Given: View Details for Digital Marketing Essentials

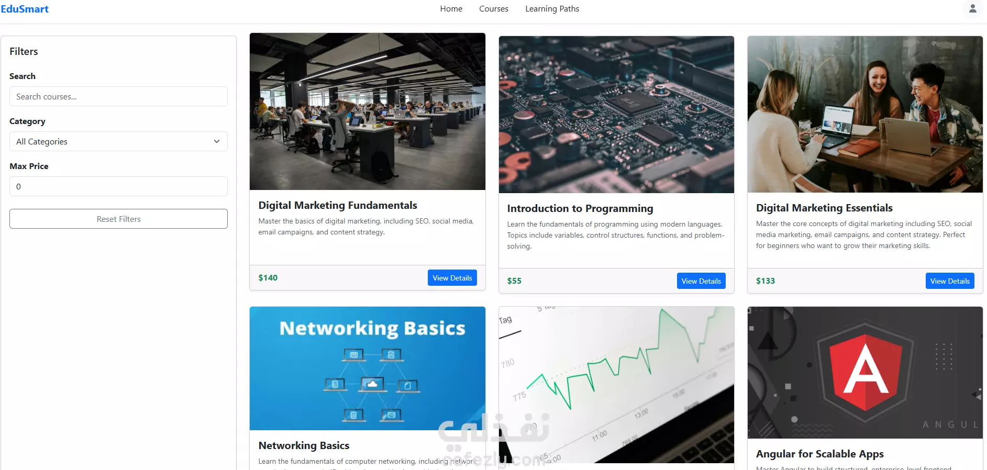Looking at the screenshot, I should pos(950,281).
